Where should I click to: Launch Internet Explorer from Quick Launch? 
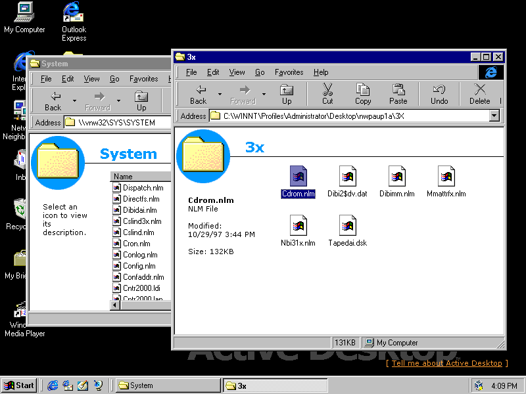[x=53, y=385]
